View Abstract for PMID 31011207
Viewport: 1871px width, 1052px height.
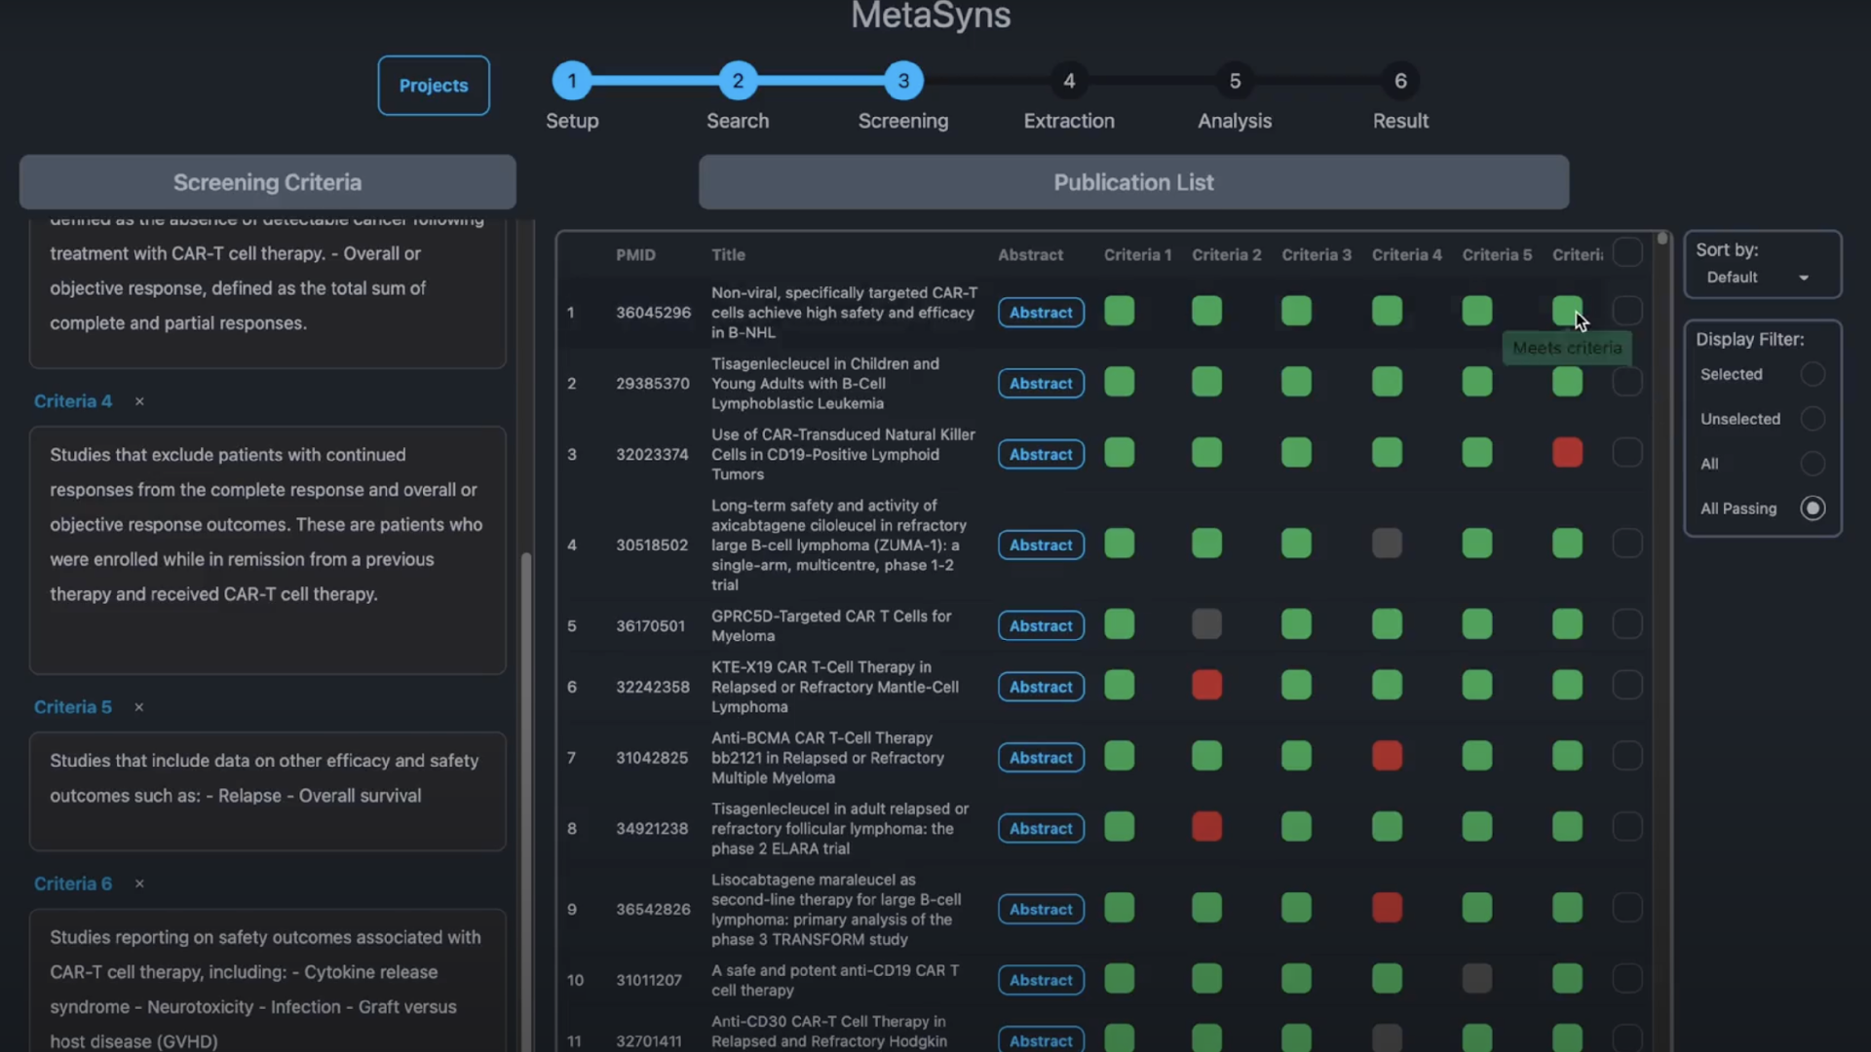coord(1041,981)
